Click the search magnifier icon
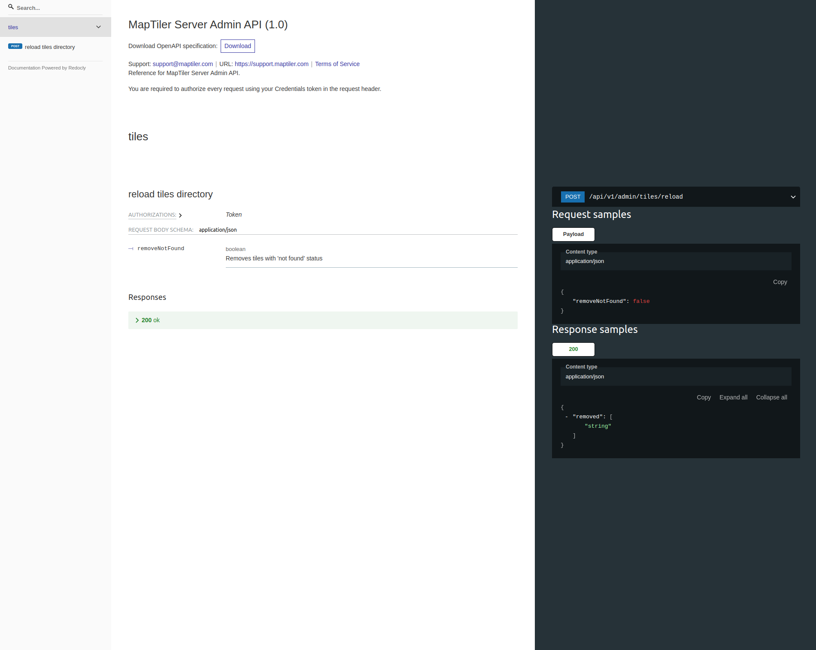The height and width of the screenshot is (650, 816). pyautogui.click(x=11, y=7)
